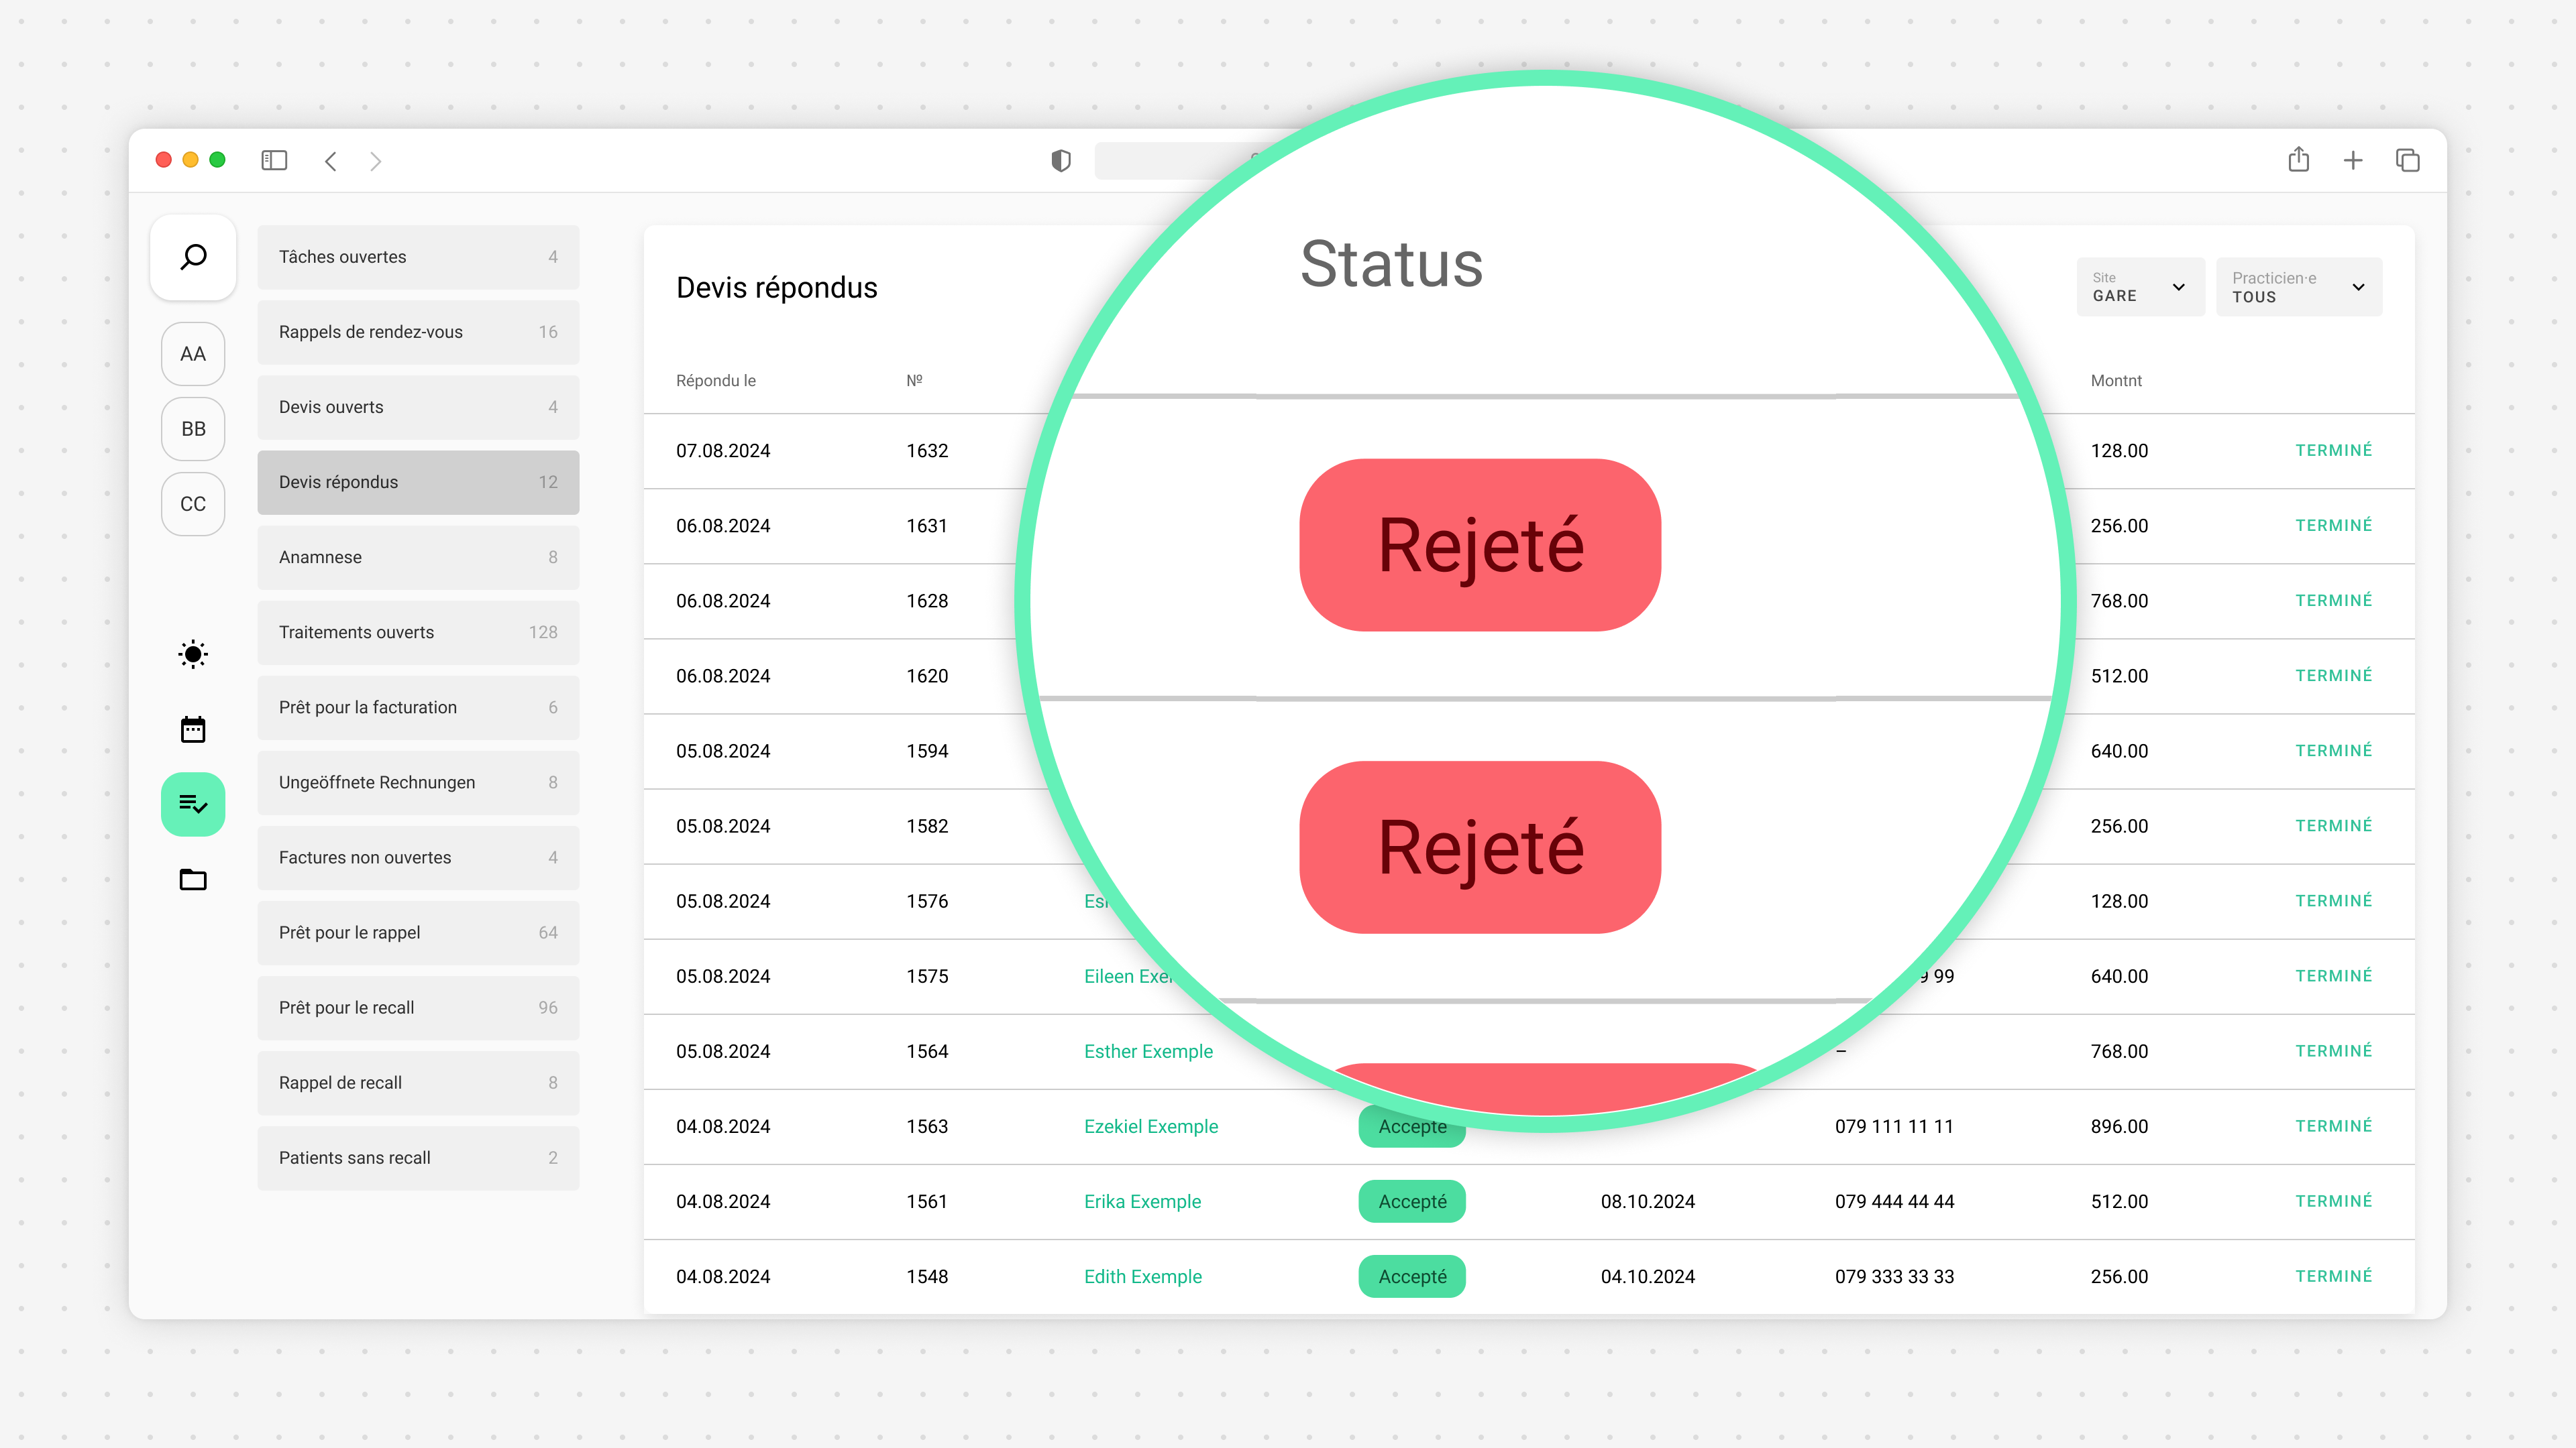
Task: Click the browser share icon
Action: 2298,160
